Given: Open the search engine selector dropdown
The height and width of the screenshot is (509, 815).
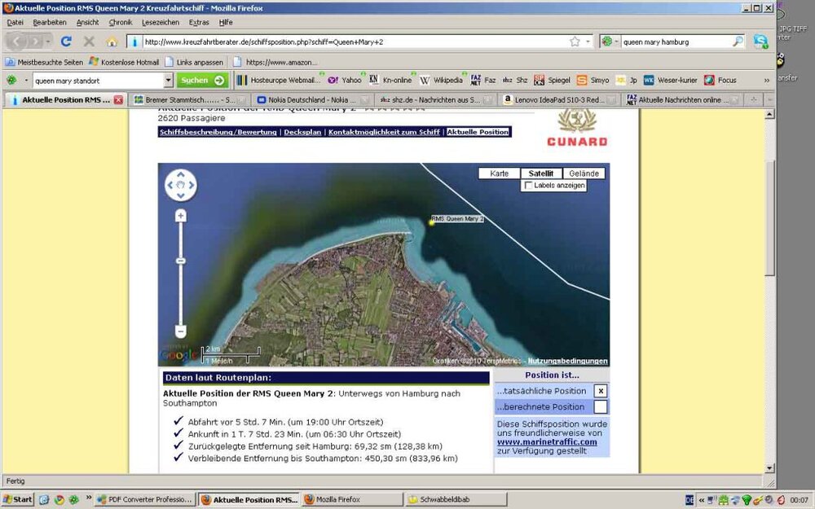Looking at the screenshot, I should (x=616, y=42).
